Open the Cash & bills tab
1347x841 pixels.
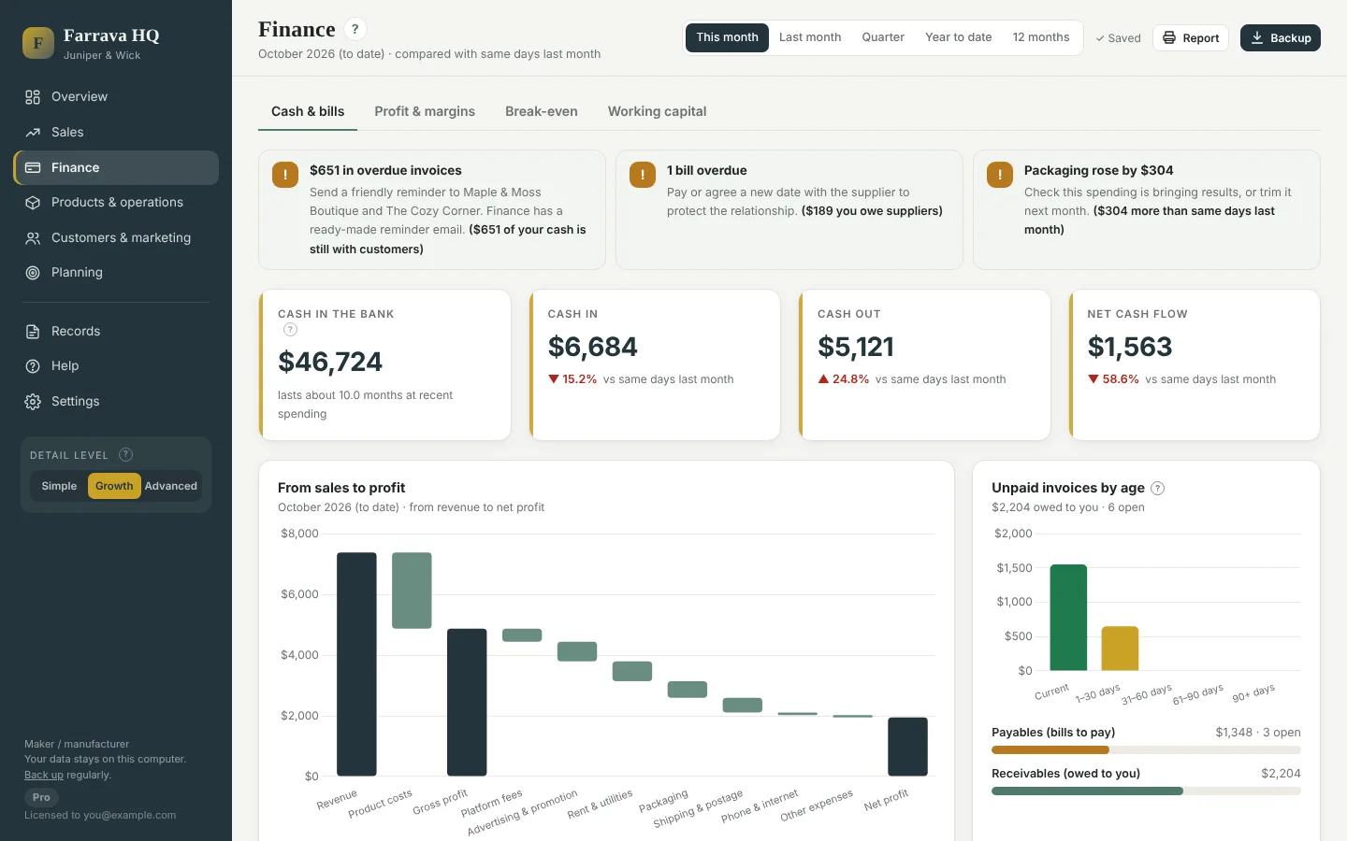coord(308,111)
